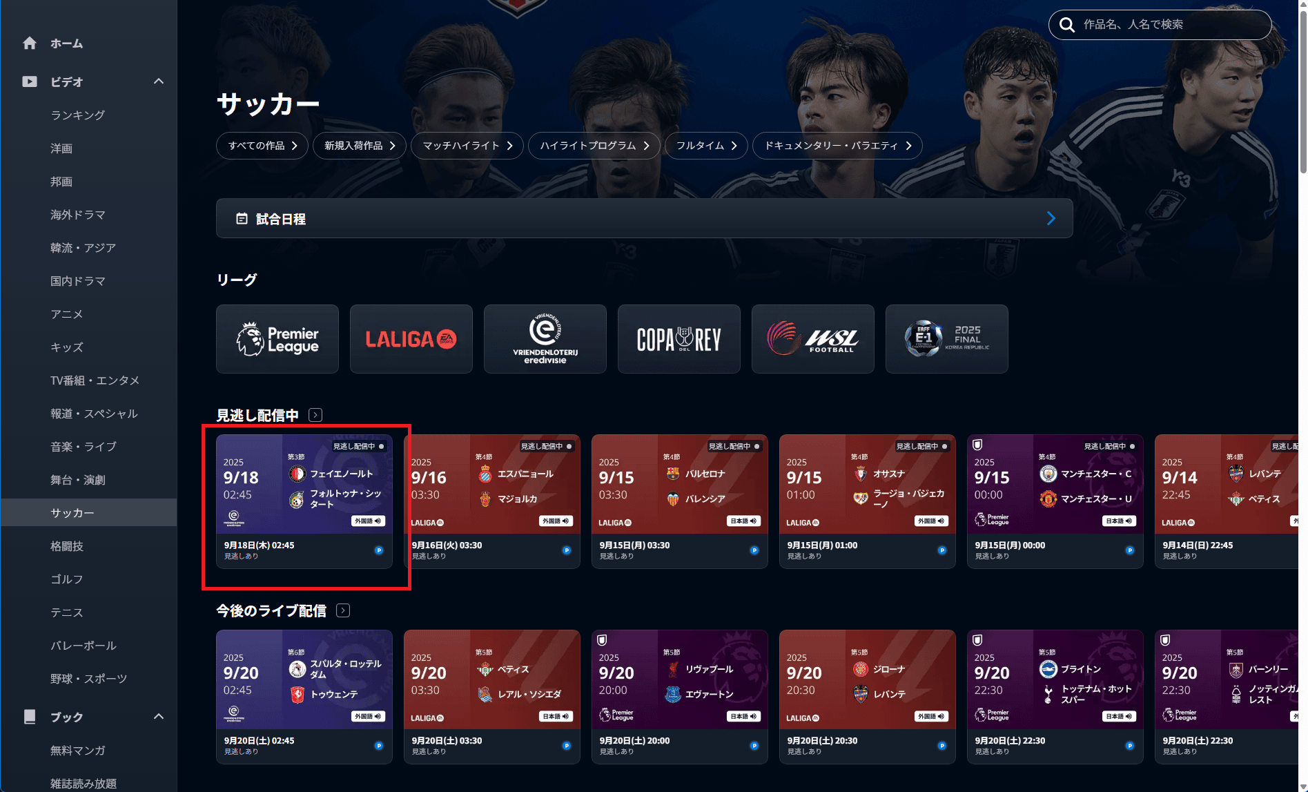Open the Premier League logo tile
Image resolution: width=1308 pixels, height=792 pixels.
[277, 339]
